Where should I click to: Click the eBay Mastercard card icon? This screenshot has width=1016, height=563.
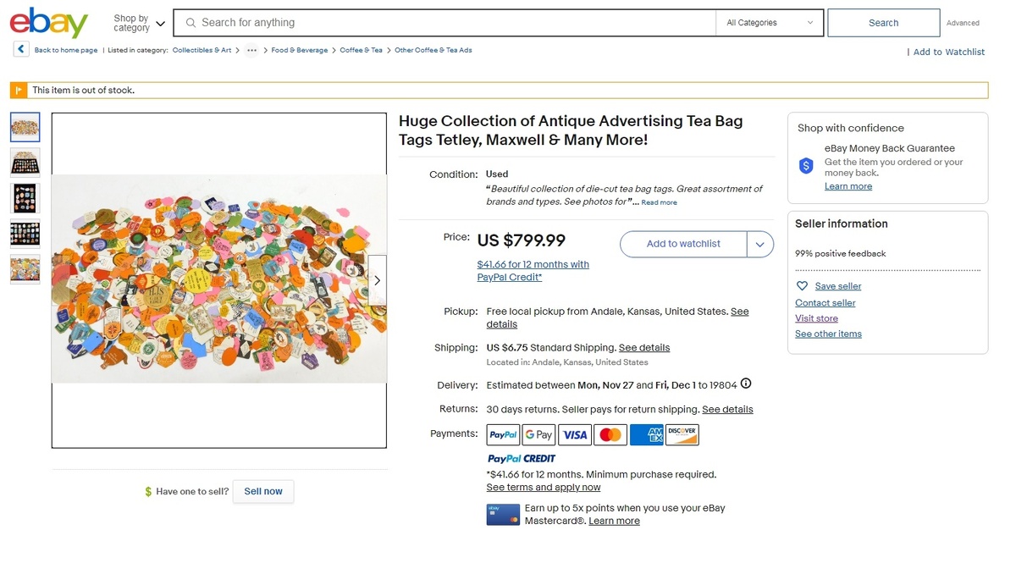tap(503, 515)
